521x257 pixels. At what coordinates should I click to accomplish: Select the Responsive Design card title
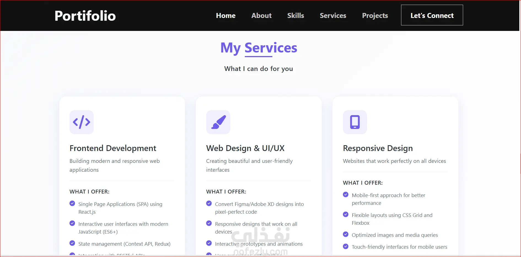pos(378,148)
